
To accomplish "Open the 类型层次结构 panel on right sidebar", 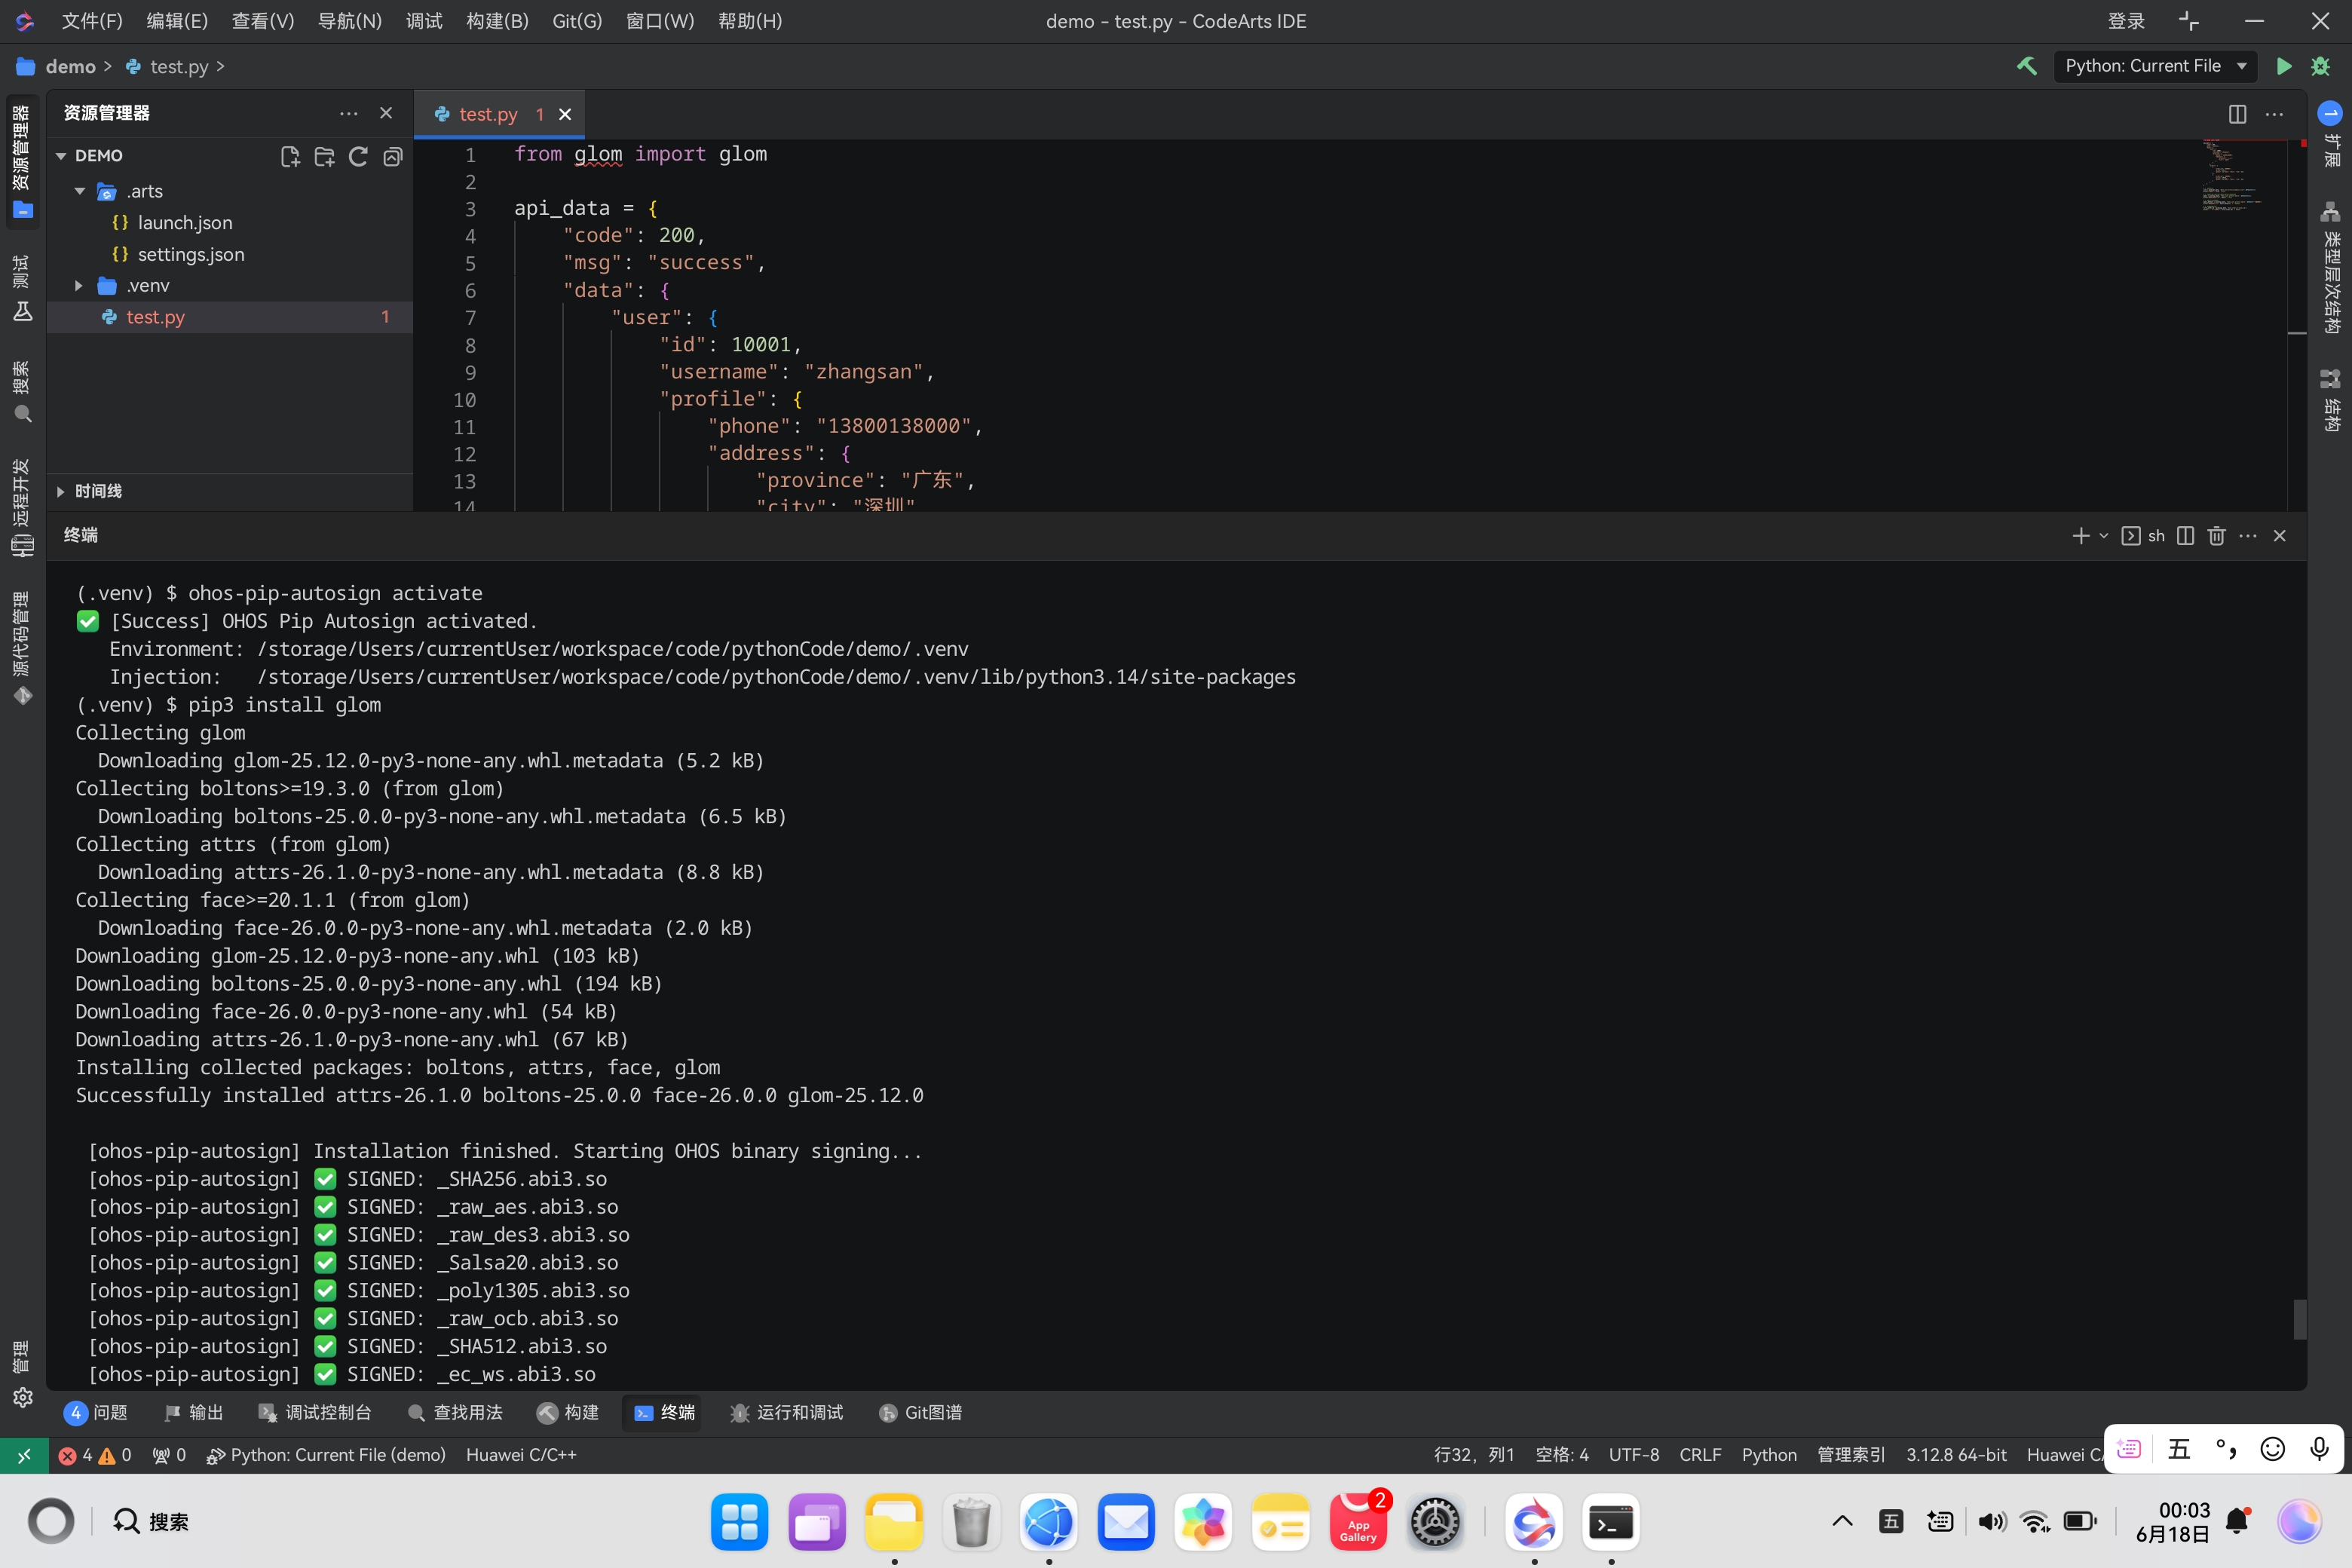I will (x=2331, y=268).
